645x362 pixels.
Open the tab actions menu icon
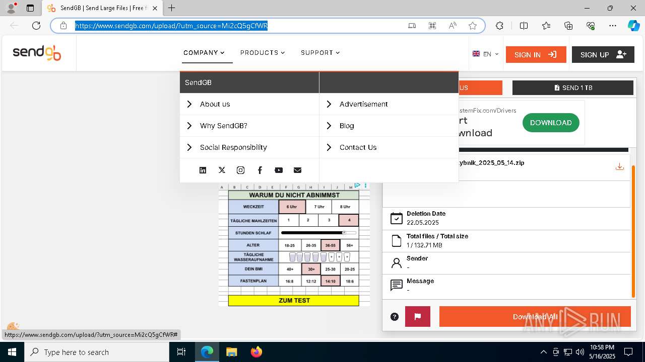point(30,8)
